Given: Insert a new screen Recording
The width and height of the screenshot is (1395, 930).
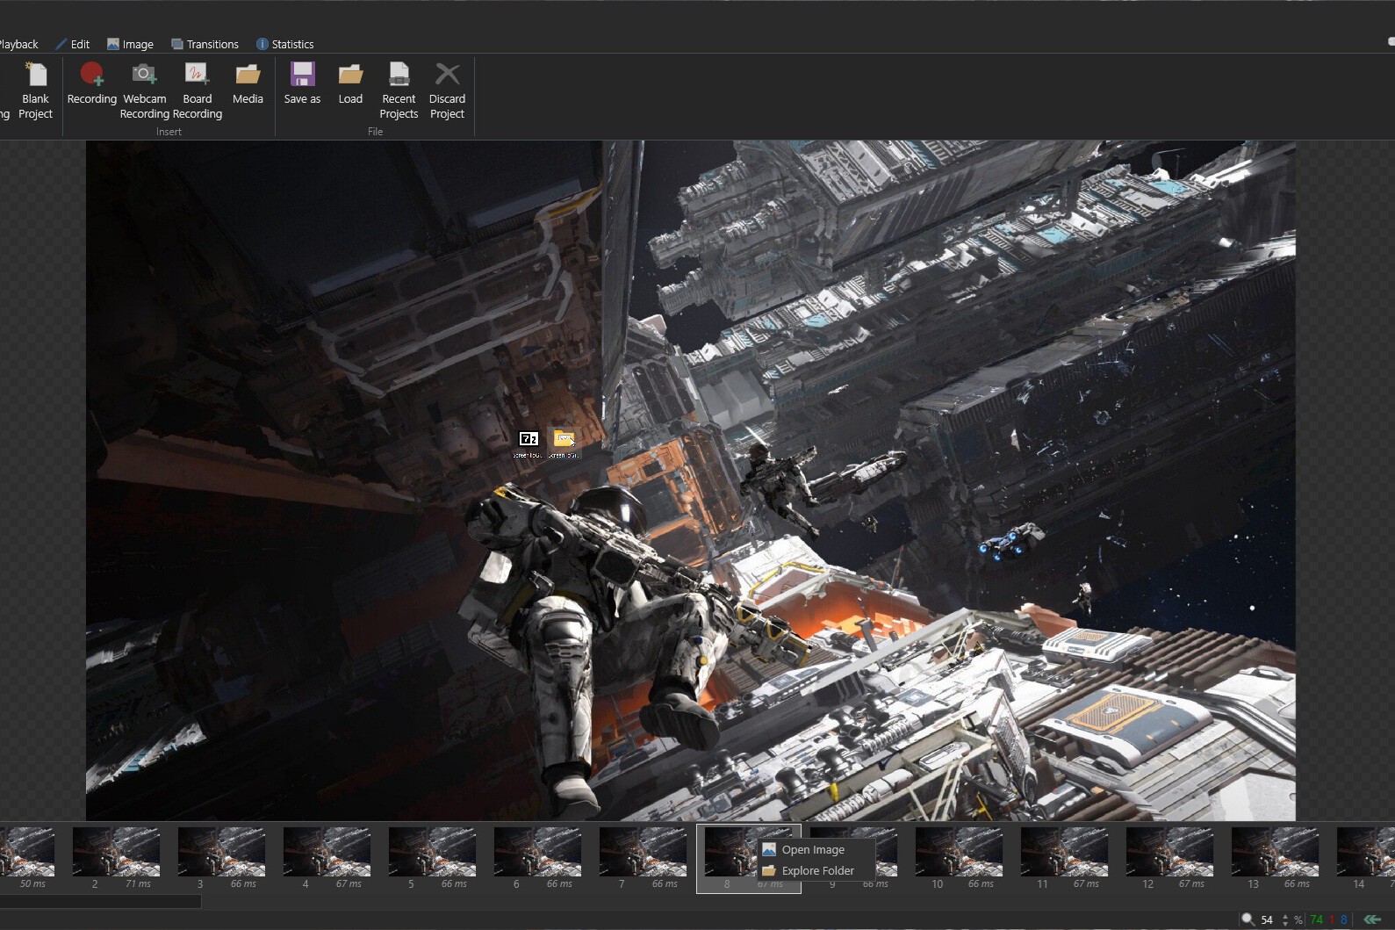Looking at the screenshot, I should pos(91,84).
